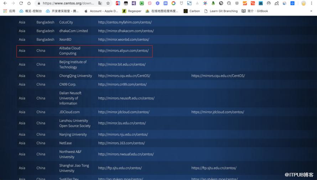Image resolution: width=317 pixels, height=180 pixels.
Task: Select the 'Nanjing University' cell
Action: coord(73,135)
